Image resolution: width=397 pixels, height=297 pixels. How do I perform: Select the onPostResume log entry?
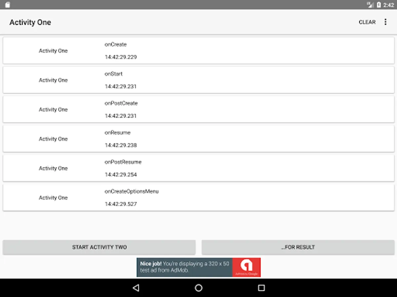click(x=198, y=168)
